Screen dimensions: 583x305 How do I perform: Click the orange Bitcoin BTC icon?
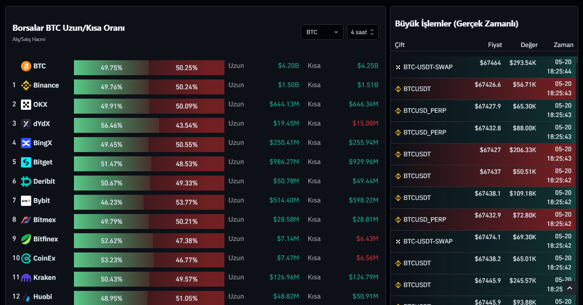point(26,66)
